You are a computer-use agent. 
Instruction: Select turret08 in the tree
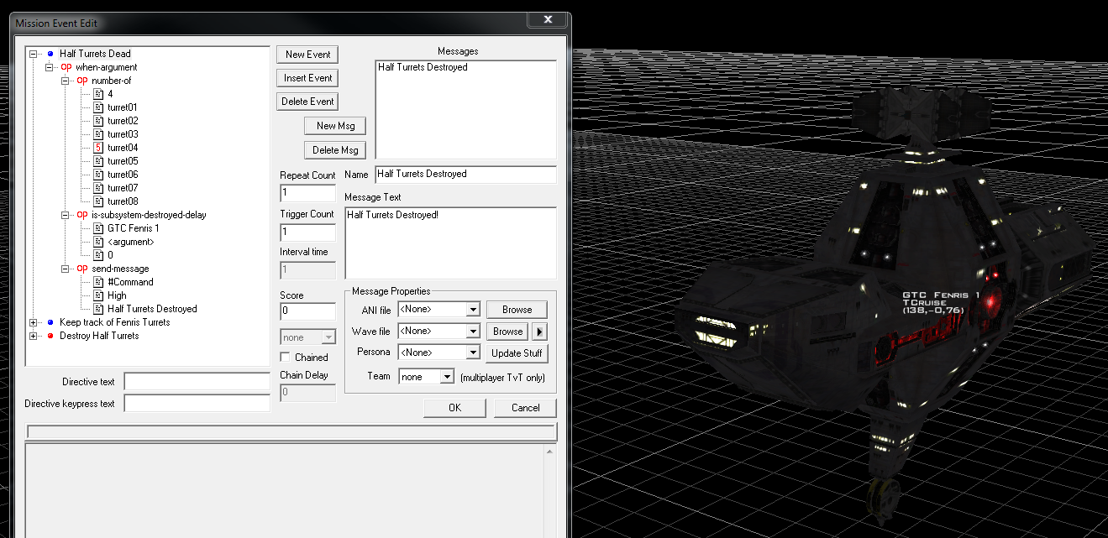tap(123, 201)
